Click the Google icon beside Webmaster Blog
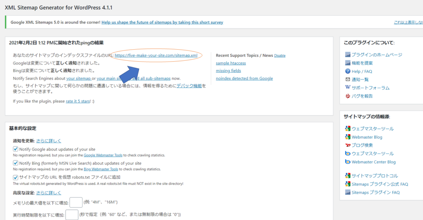This screenshot has width=423, height=220. [347, 137]
